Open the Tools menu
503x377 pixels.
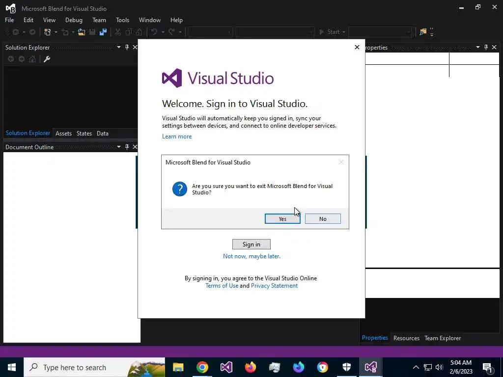click(122, 20)
